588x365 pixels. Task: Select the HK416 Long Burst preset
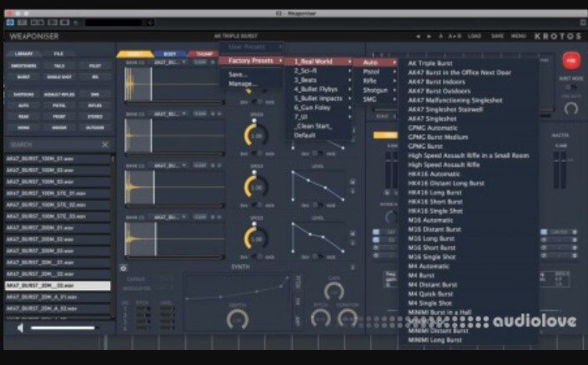tap(435, 192)
